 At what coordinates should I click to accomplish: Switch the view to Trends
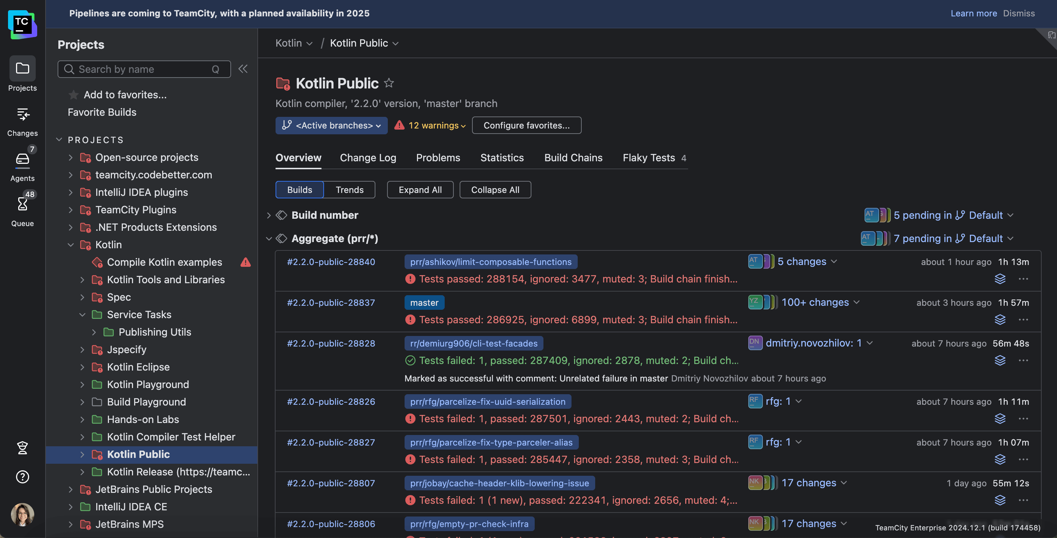pyautogui.click(x=350, y=190)
